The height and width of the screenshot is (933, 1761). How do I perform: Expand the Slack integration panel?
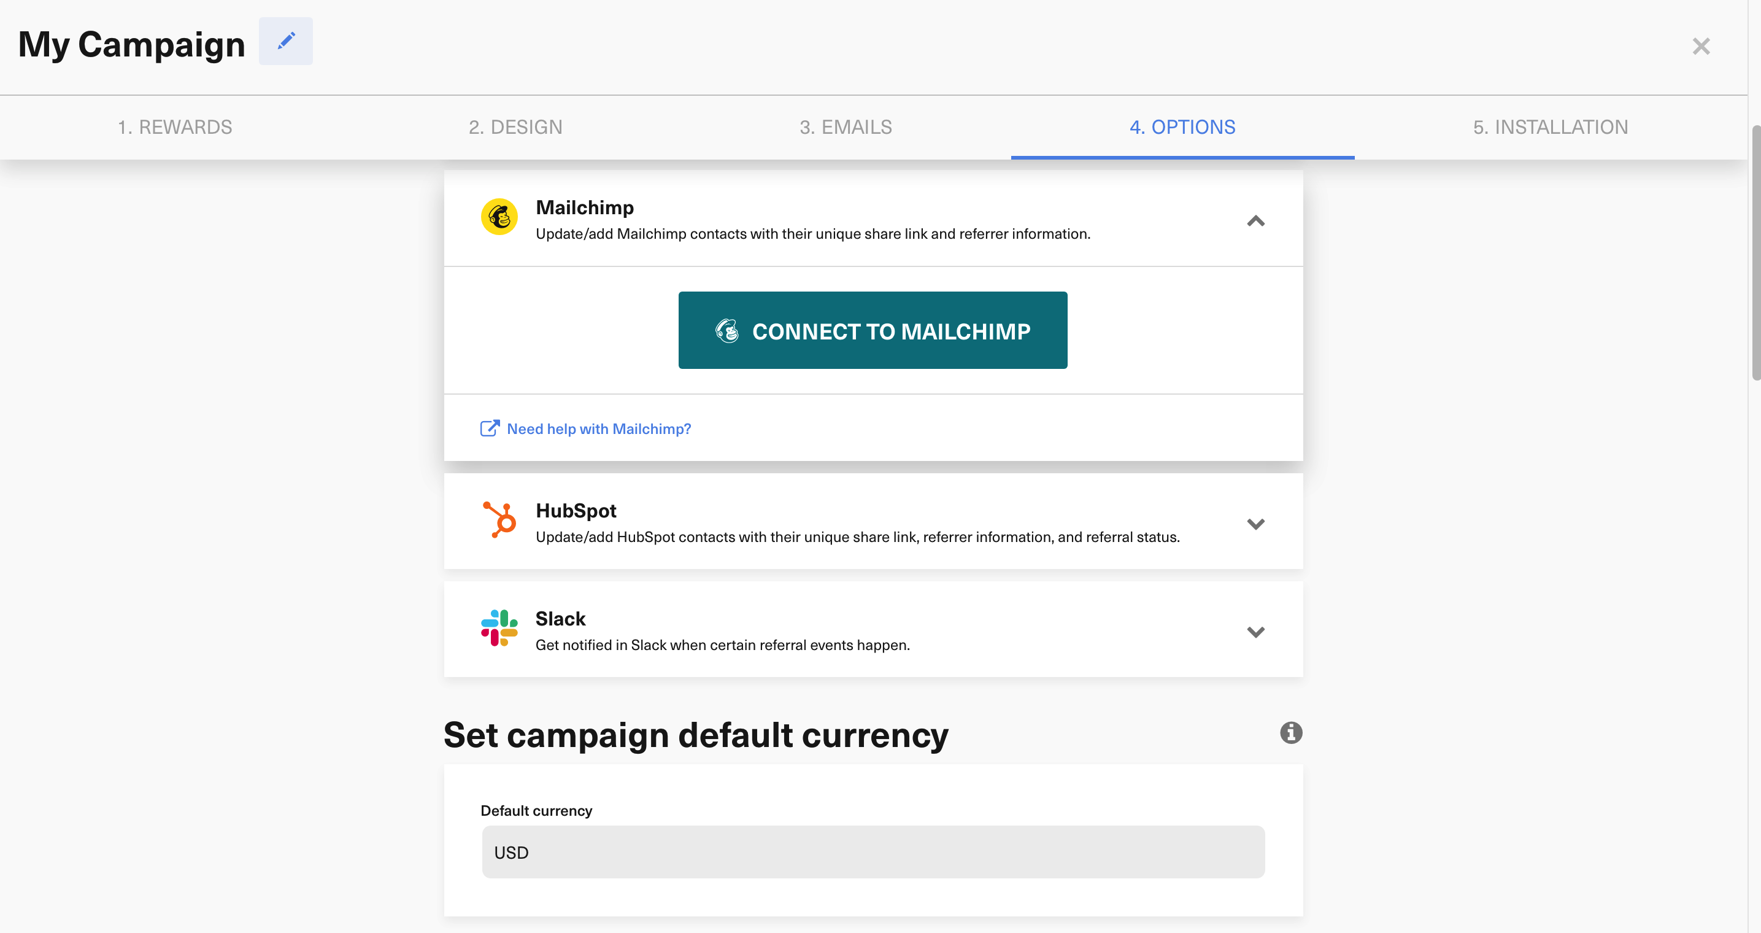pos(1256,632)
